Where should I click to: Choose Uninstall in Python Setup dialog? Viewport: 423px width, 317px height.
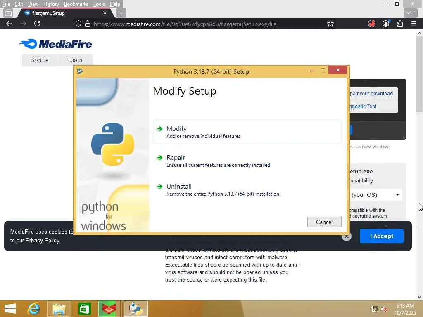point(247,189)
